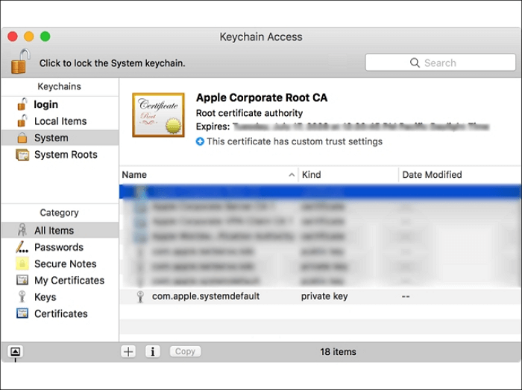Click the search magnifier icon
Image resolution: width=522 pixels, height=390 pixels.
[x=415, y=63]
